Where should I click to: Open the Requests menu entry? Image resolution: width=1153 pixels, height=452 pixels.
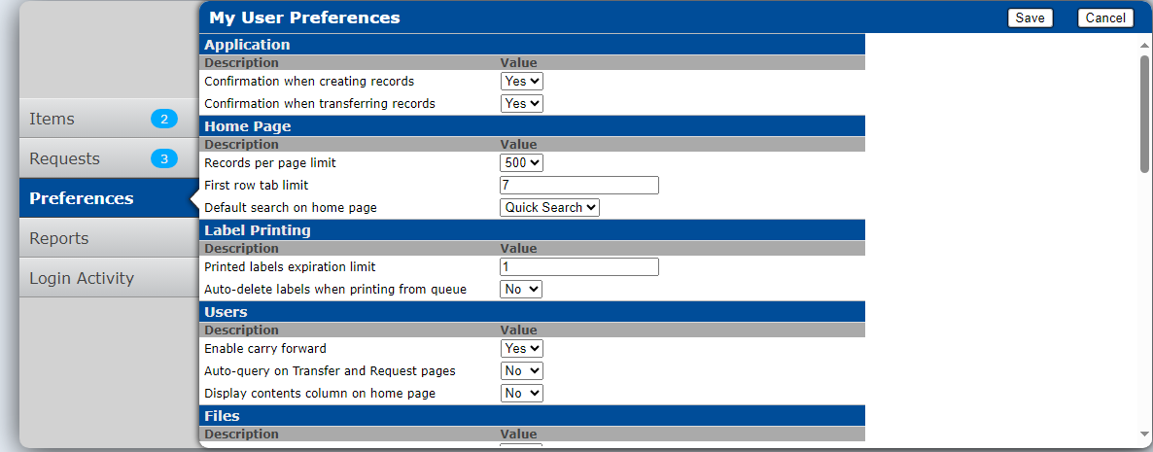[64, 158]
